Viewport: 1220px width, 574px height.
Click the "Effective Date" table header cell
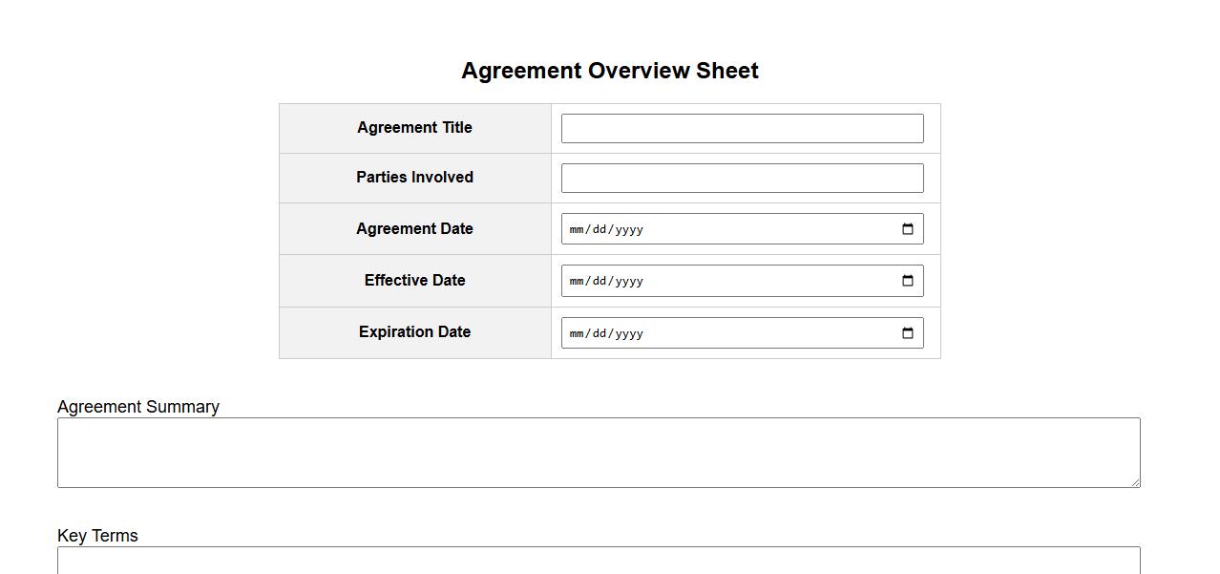coord(414,281)
